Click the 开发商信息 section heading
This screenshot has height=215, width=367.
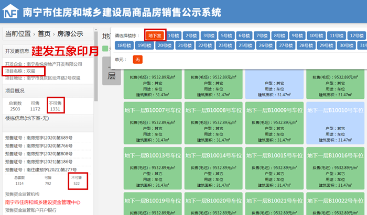tap(17, 51)
